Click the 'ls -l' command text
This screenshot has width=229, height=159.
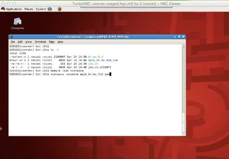55,50
